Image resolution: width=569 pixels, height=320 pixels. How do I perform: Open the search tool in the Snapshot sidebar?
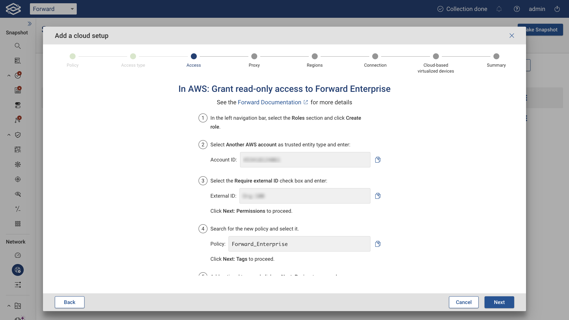click(18, 46)
